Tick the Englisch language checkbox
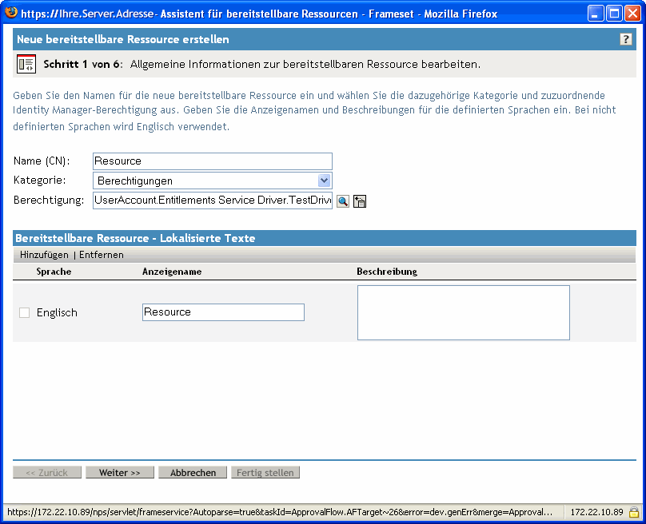 click(24, 313)
